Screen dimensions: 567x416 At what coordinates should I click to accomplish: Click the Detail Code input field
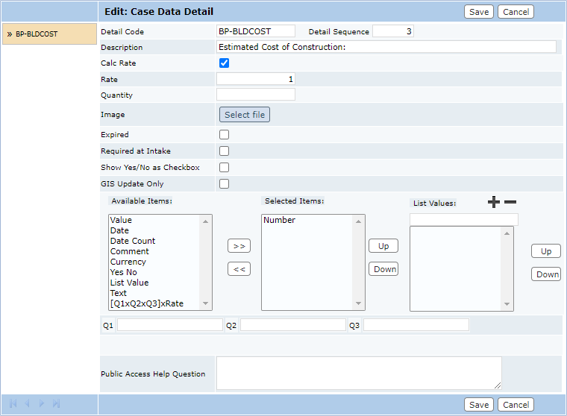256,31
